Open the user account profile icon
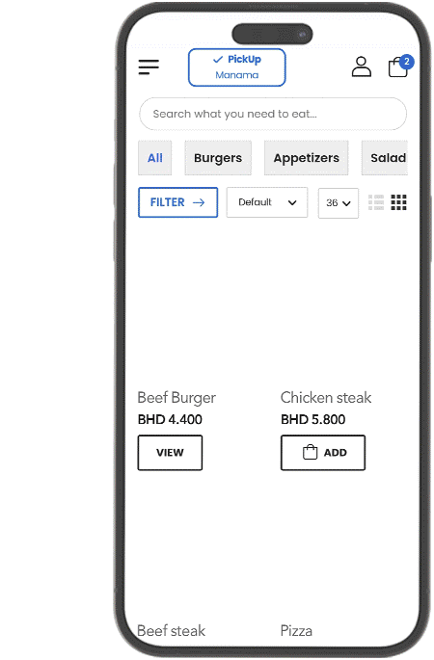434x660 pixels. click(361, 66)
